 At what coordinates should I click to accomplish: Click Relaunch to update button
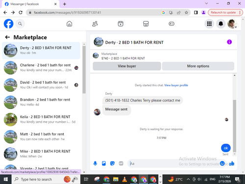[223, 12]
